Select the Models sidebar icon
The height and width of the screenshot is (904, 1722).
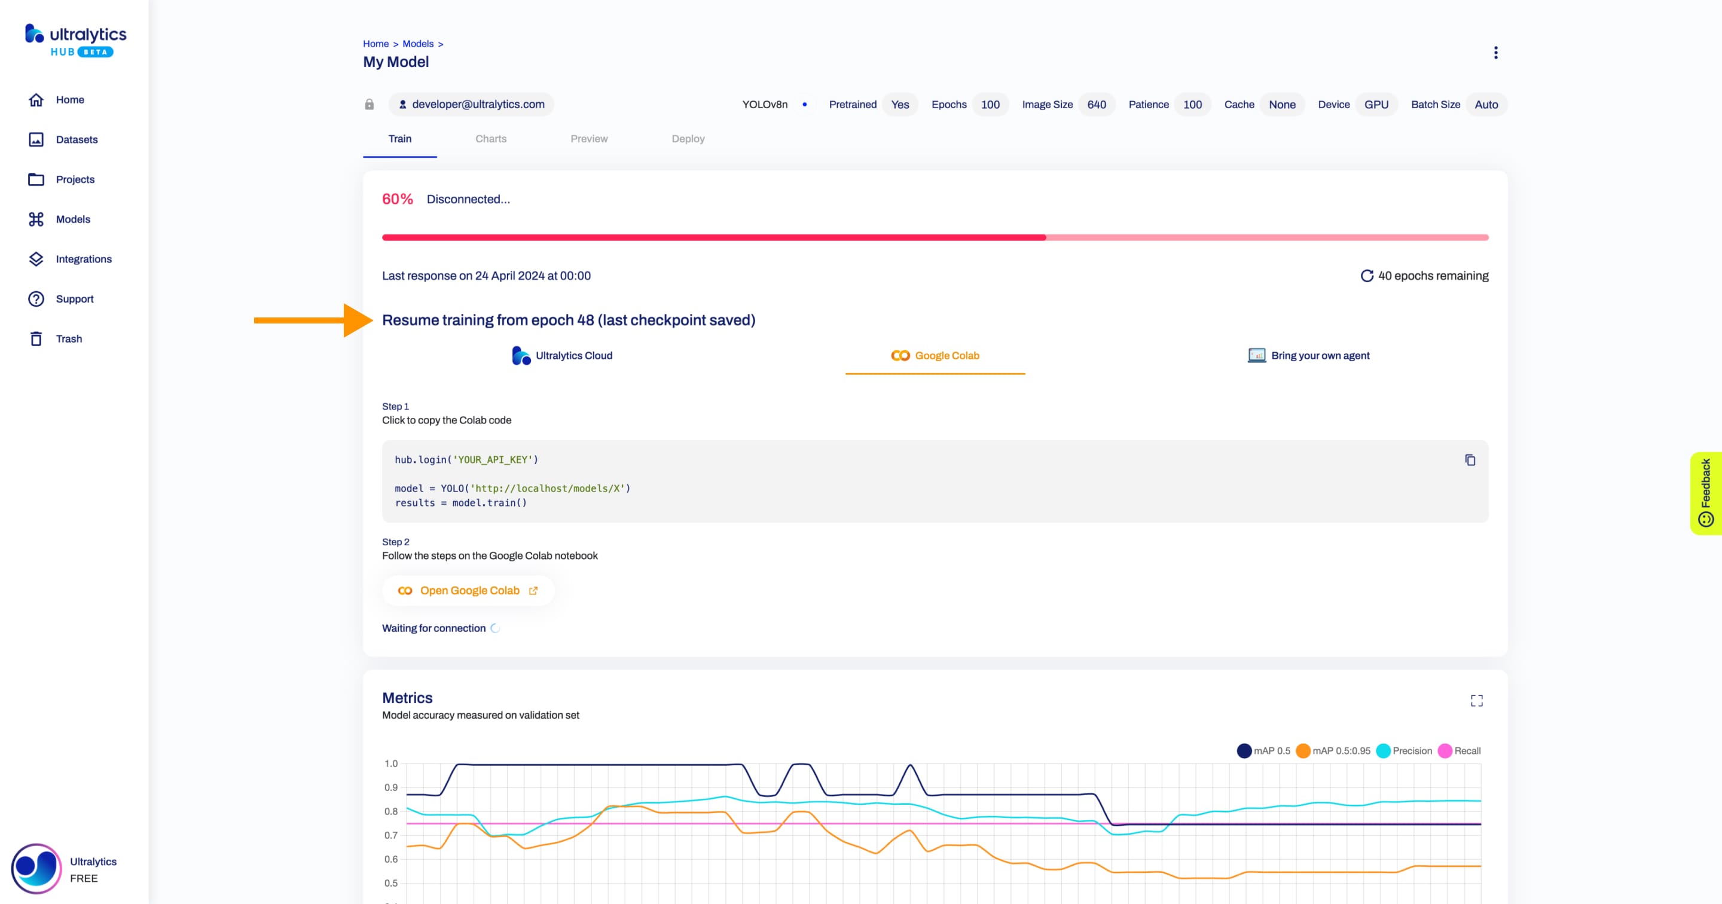tap(35, 219)
